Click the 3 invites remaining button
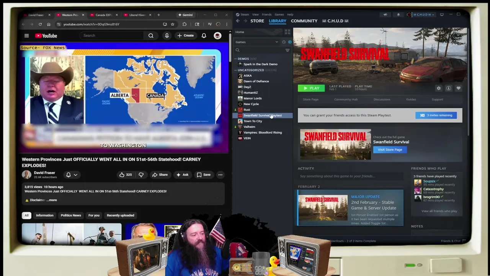 [x=436, y=115]
